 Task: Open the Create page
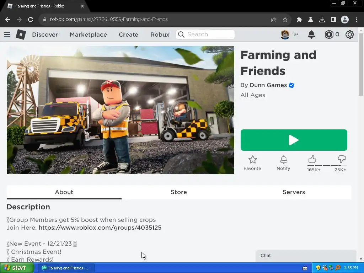128,34
